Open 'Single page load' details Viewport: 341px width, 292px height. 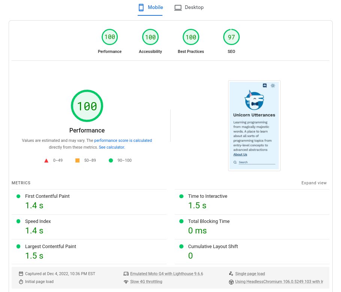[x=250, y=274]
